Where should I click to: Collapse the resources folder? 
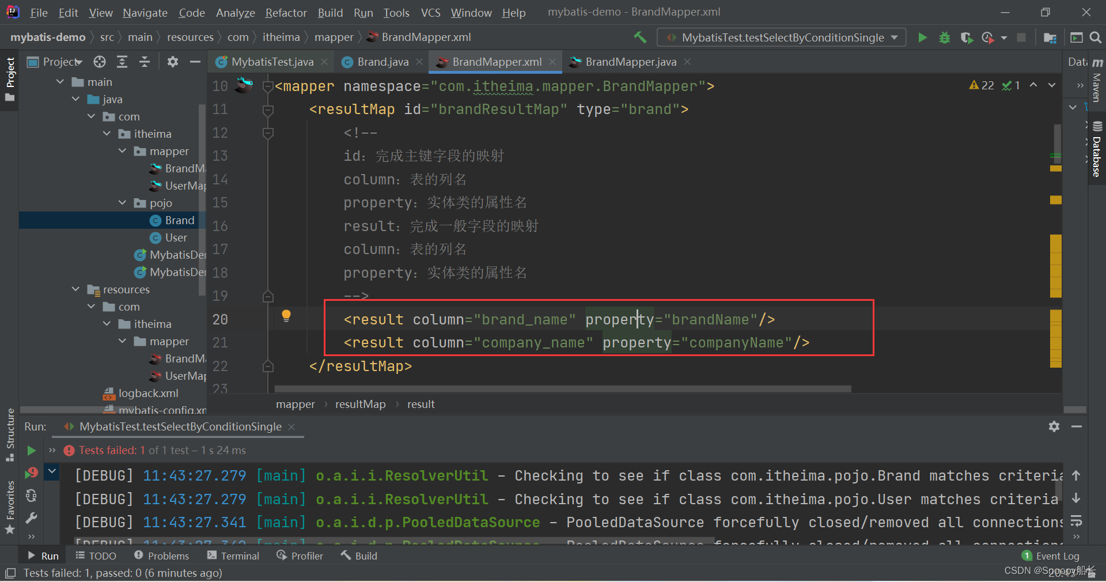pos(76,289)
